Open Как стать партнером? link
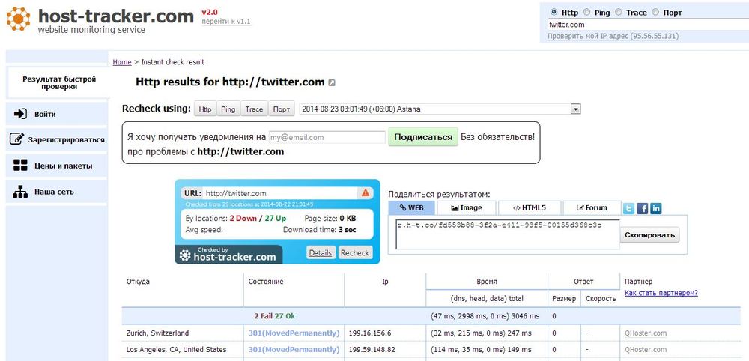This screenshot has width=749, height=361. pyautogui.click(x=661, y=293)
